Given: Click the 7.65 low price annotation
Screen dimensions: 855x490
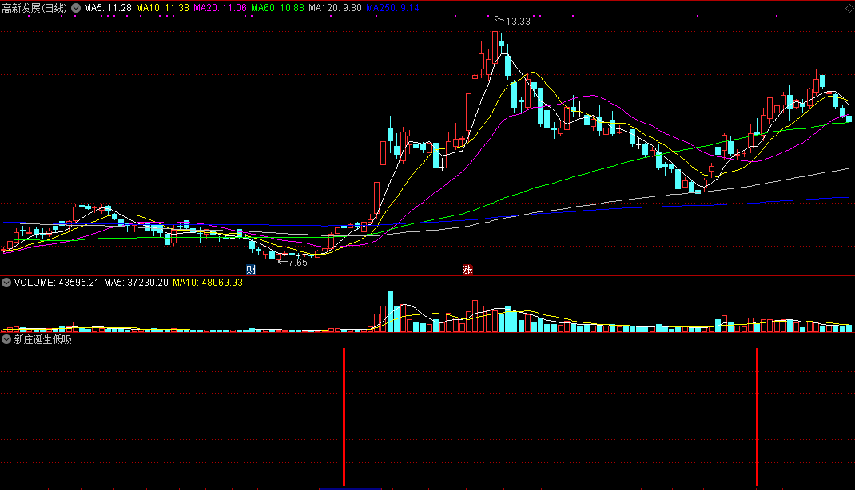Looking at the screenshot, I should point(298,263).
